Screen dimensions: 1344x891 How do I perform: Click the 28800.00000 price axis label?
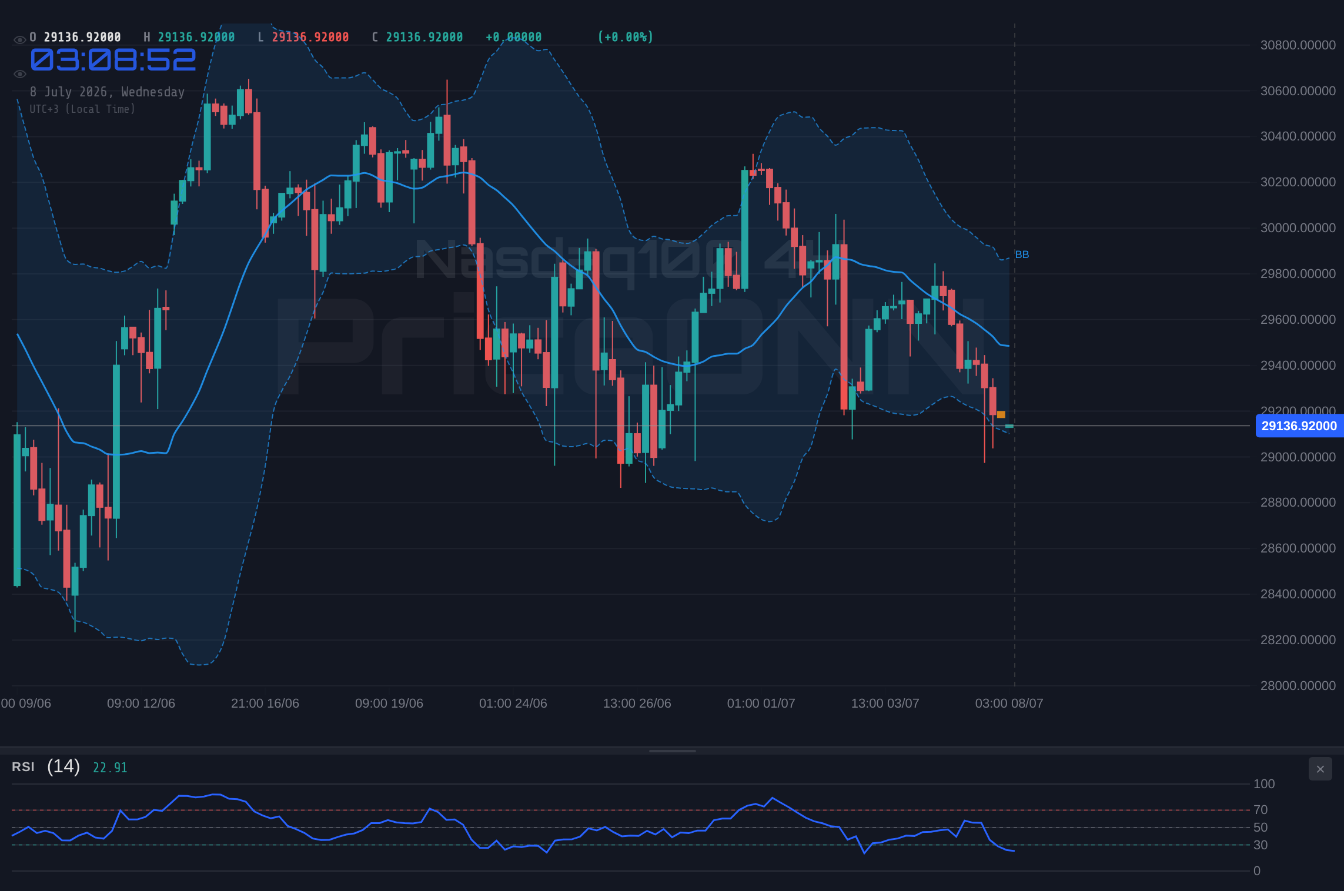(x=1298, y=503)
